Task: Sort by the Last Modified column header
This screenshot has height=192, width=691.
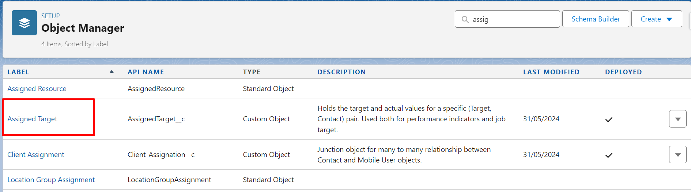Action: click(x=551, y=72)
